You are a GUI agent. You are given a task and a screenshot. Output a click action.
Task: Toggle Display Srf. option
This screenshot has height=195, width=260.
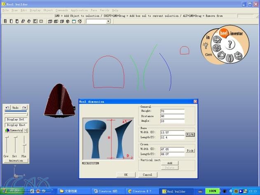point(16,119)
